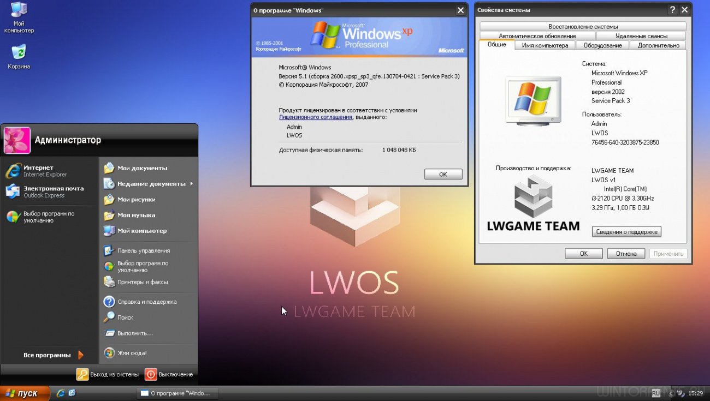This screenshot has height=401, width=710.
Task: Select the Общие tab
Action: (x=496, y=45)
